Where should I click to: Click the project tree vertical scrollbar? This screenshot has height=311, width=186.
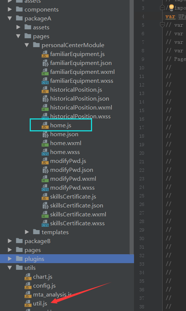coord(131,127)
